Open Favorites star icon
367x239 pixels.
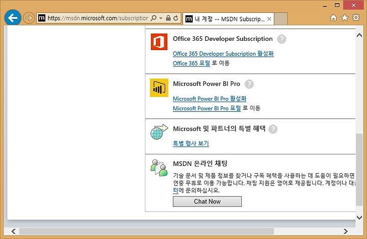pyautogui.click(x=345, y=17)
